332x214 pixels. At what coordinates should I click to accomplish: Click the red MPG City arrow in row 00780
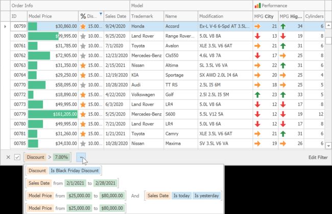tap(257, 124)
